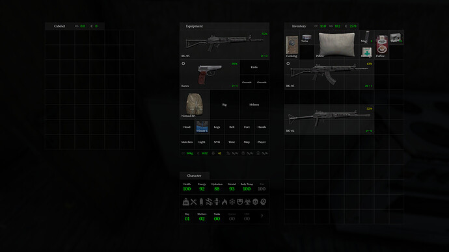Click the Tasks counter 00
The image size is (449, 252).
[x=217, y=219]
